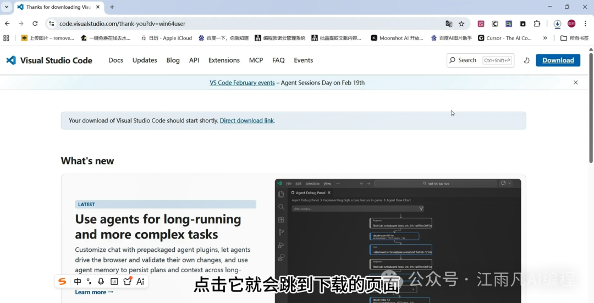Open the apps grid in bookmarks bar

coord(6,38)
